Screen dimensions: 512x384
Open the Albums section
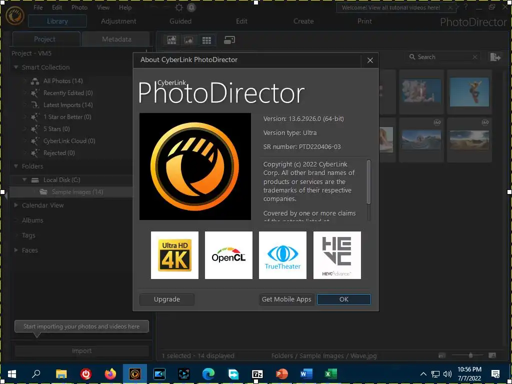tap(32, 220)
